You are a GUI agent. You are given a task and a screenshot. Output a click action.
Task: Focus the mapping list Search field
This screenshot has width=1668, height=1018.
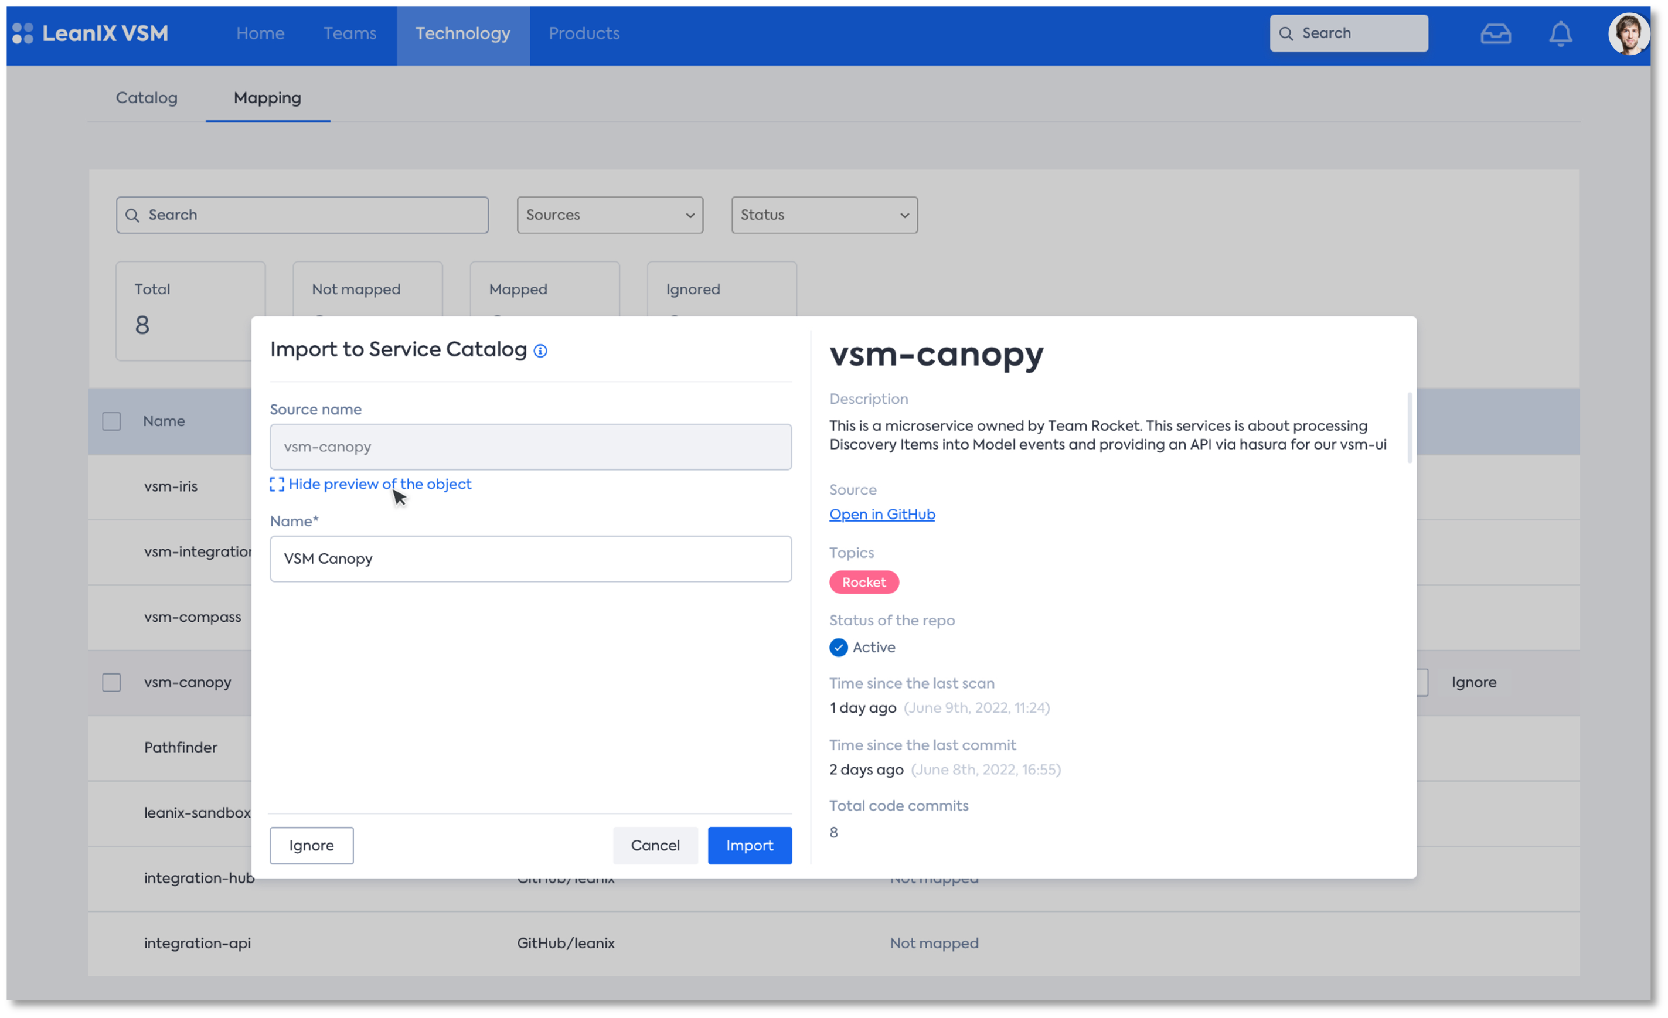302,215
